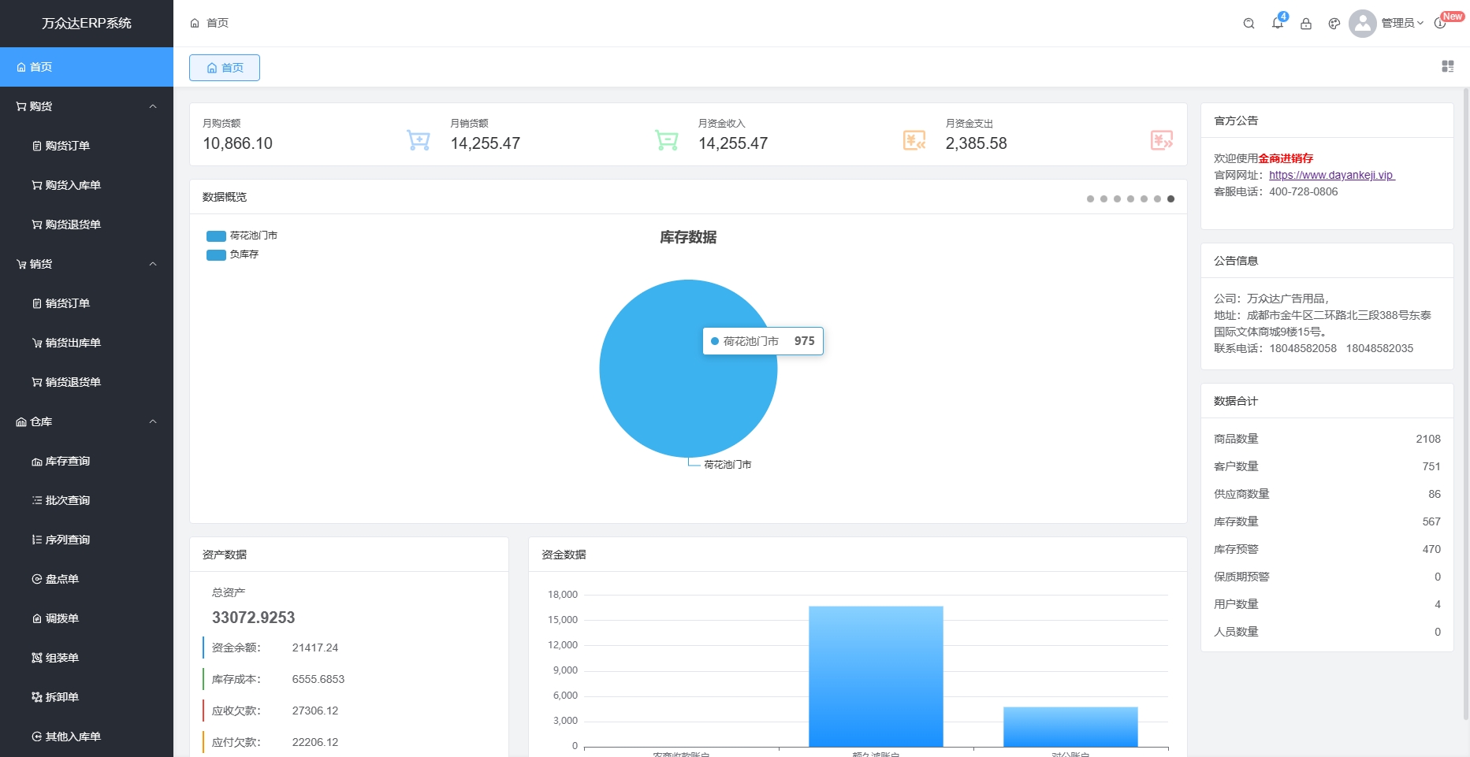Select the last carousel dot in 数据概览
Image resolution: width=1470 pixels, height=757 pixels.
pyautogui.click(x=1170, y=199)
